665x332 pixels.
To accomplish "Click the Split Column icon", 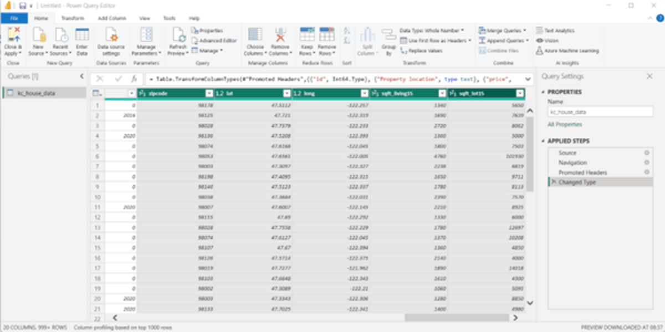I will click(366, 35).
